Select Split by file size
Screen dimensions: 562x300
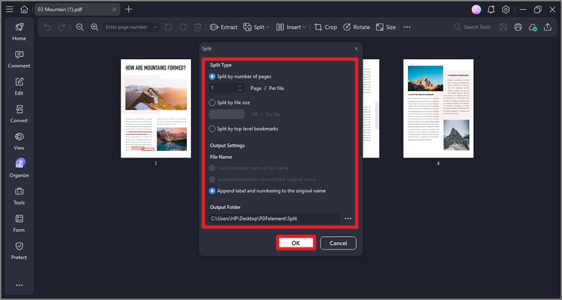pos(230,102)
